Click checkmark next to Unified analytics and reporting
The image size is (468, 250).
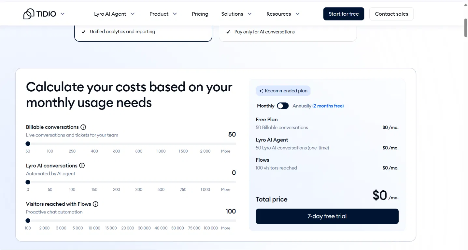(83, 32)
